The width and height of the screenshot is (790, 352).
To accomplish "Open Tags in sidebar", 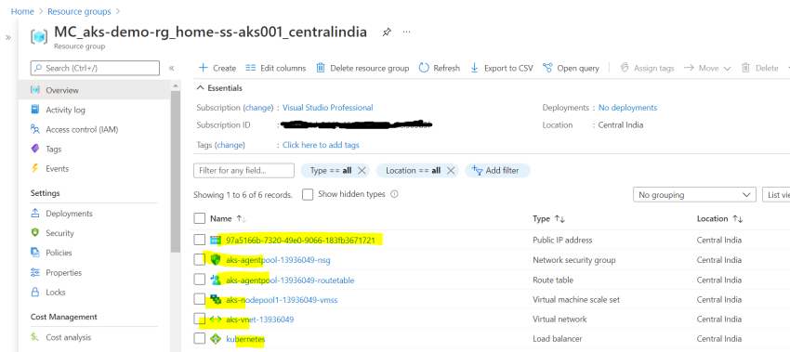I will 53,149.
